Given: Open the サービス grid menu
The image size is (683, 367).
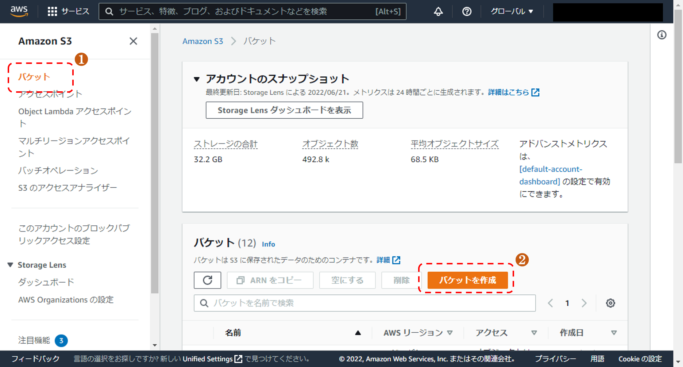Looking at the screenshot, I should coord(68,11).
